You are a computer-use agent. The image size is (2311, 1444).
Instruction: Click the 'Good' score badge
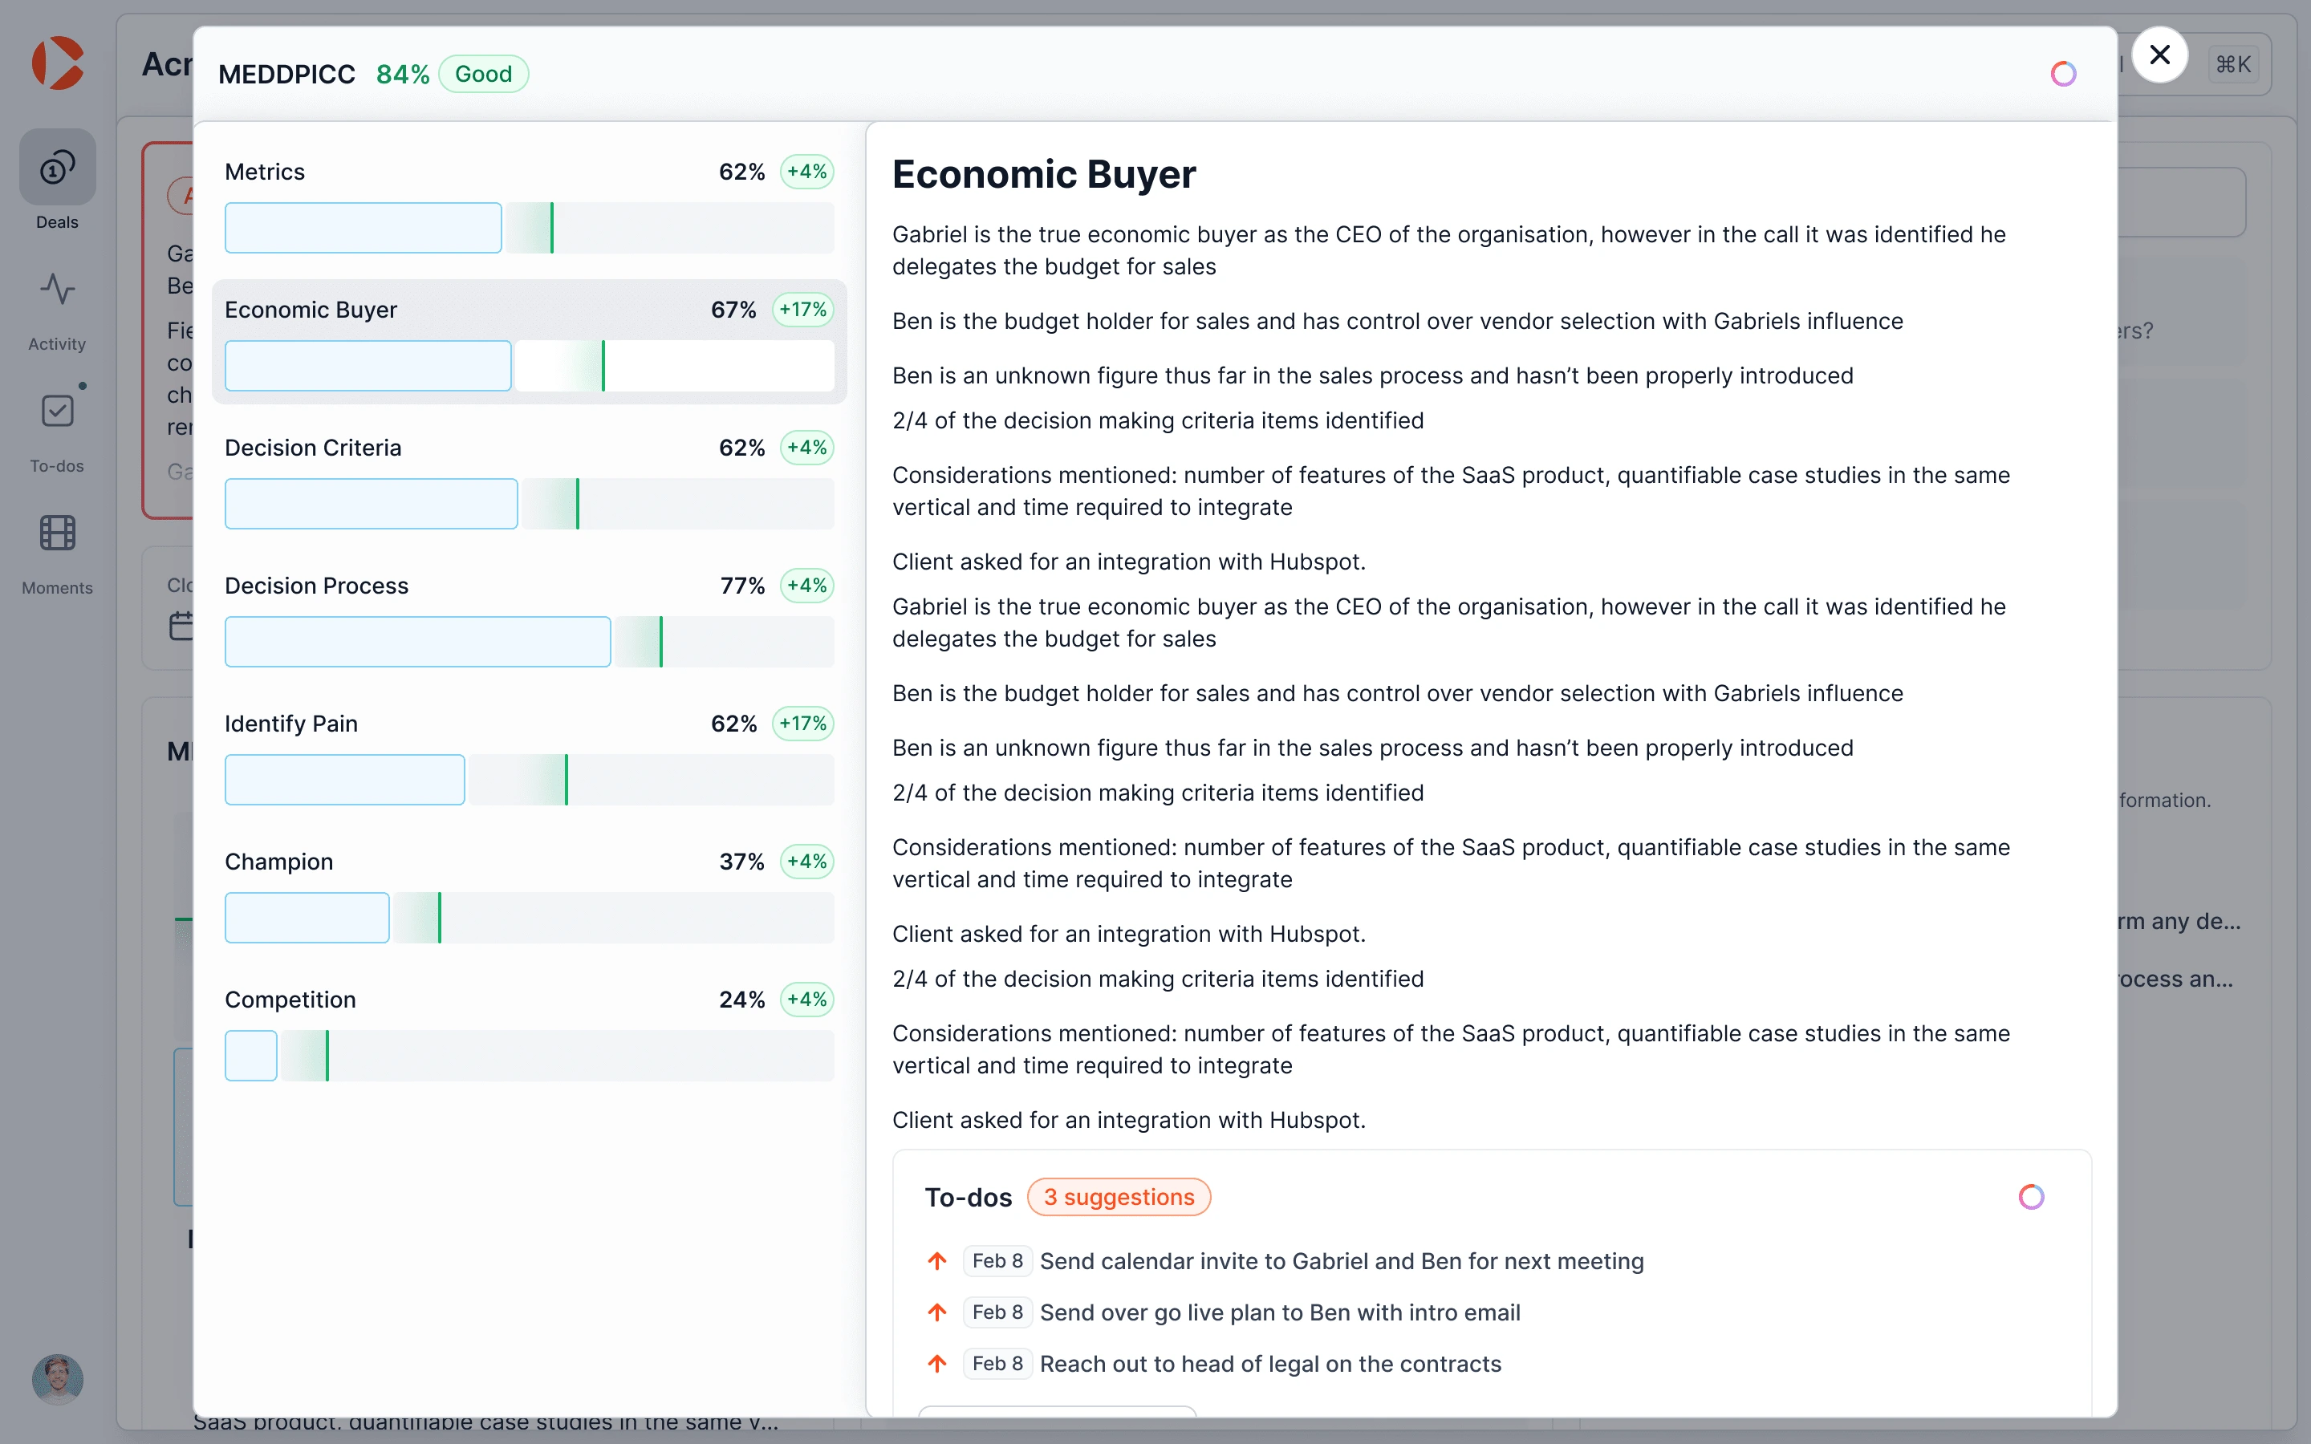coord(483,75)
